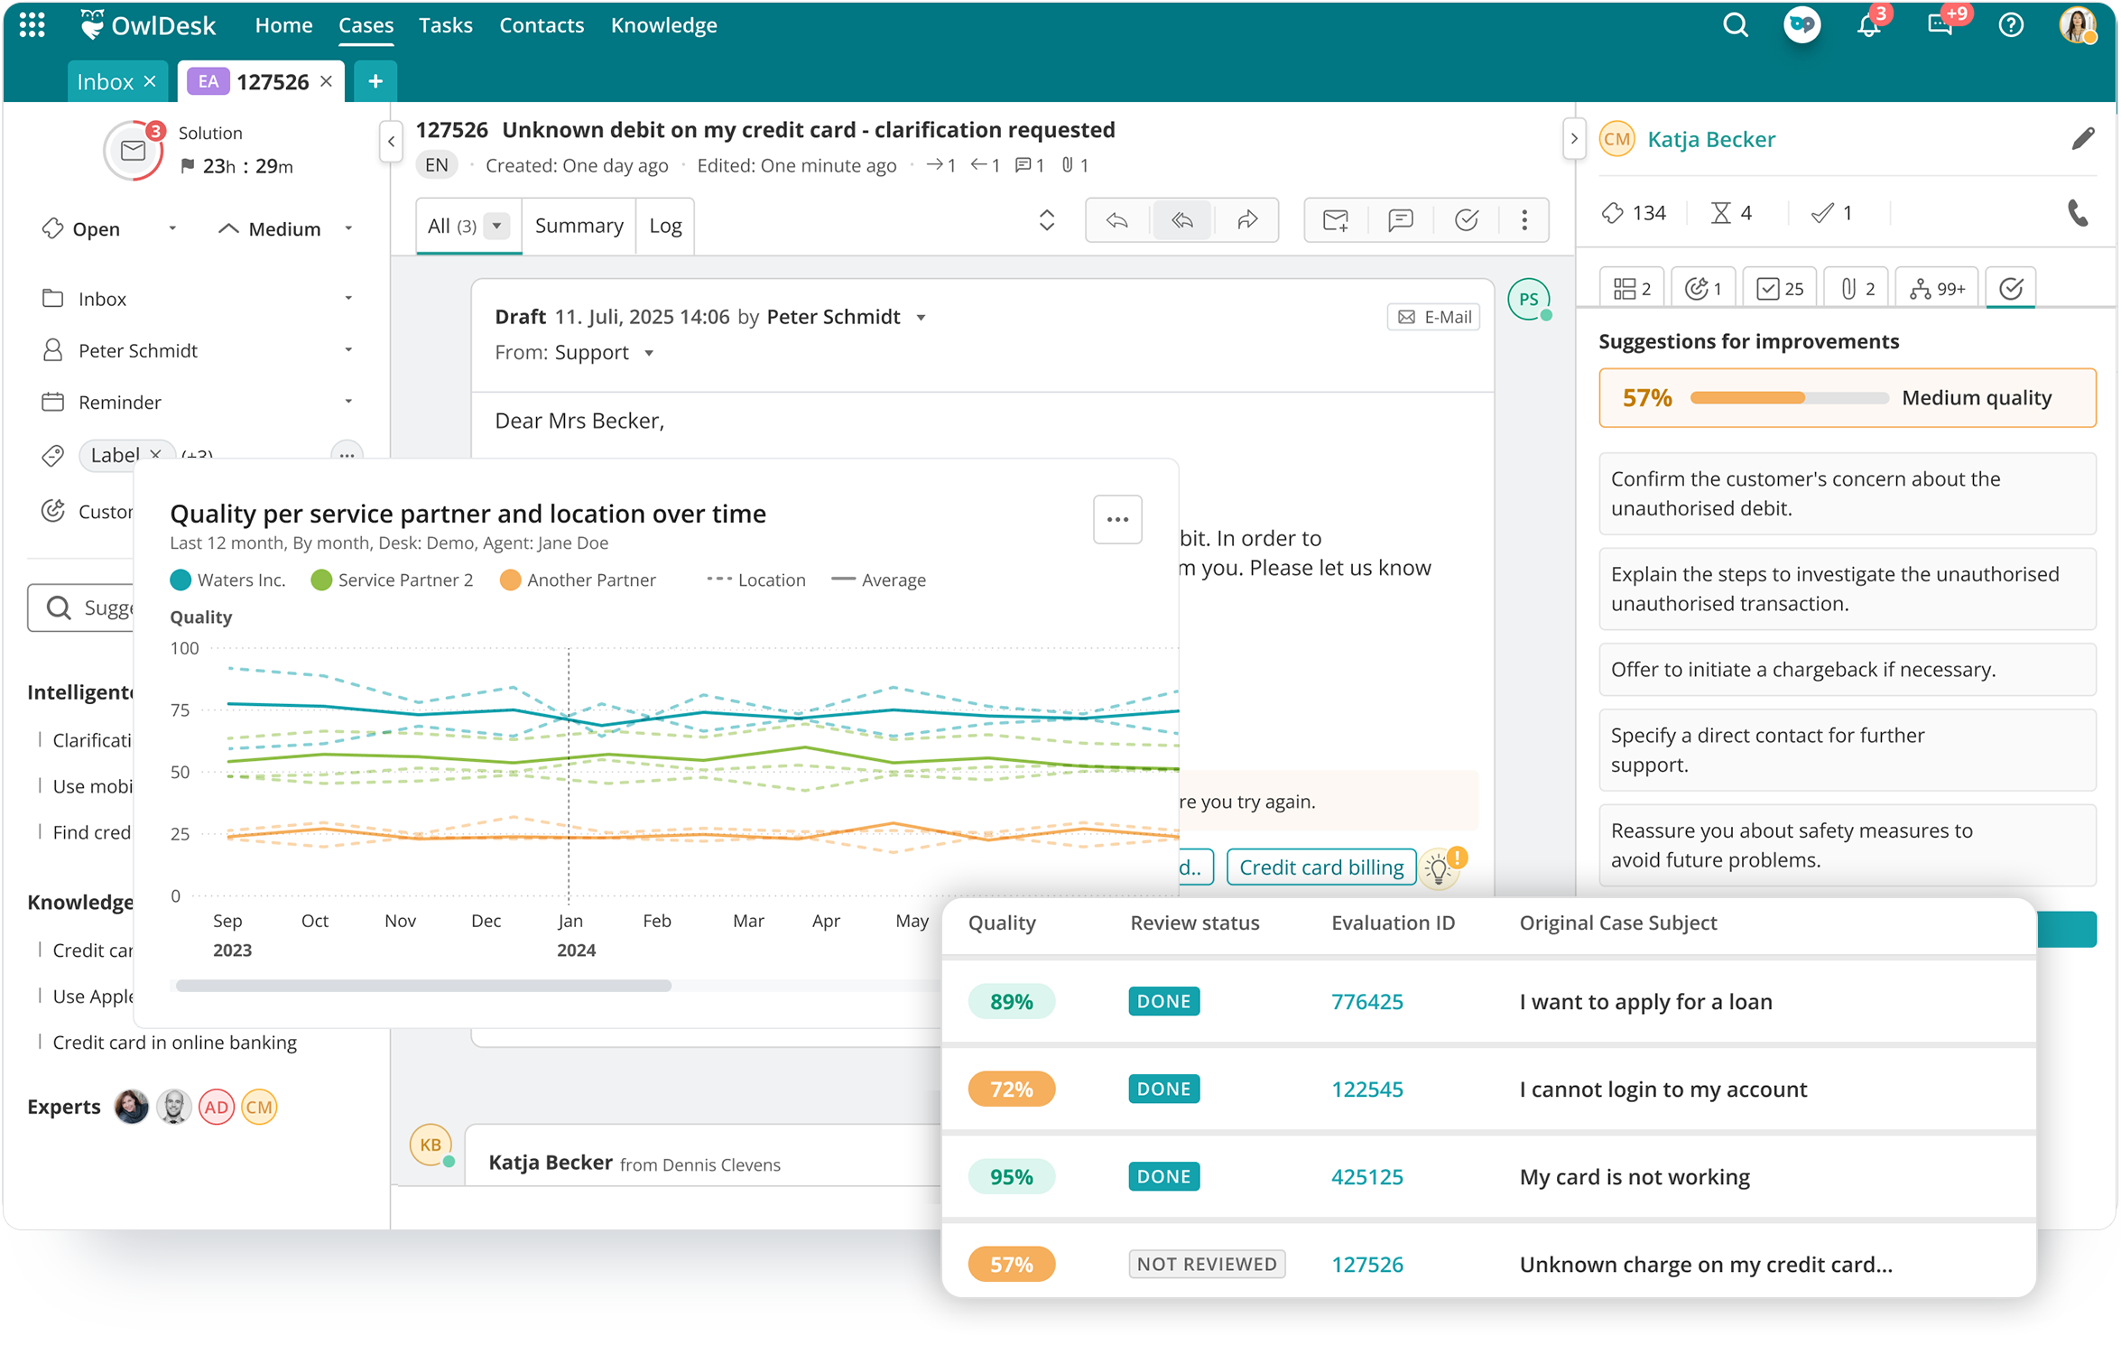Image resolution: width=2121 pixels, height=1354 pixels.
Task: Expand the Inbox folder section
Action: pyautogui.click(x=350, y=298)
